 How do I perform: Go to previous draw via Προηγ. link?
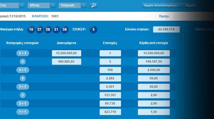coord(164,16)
